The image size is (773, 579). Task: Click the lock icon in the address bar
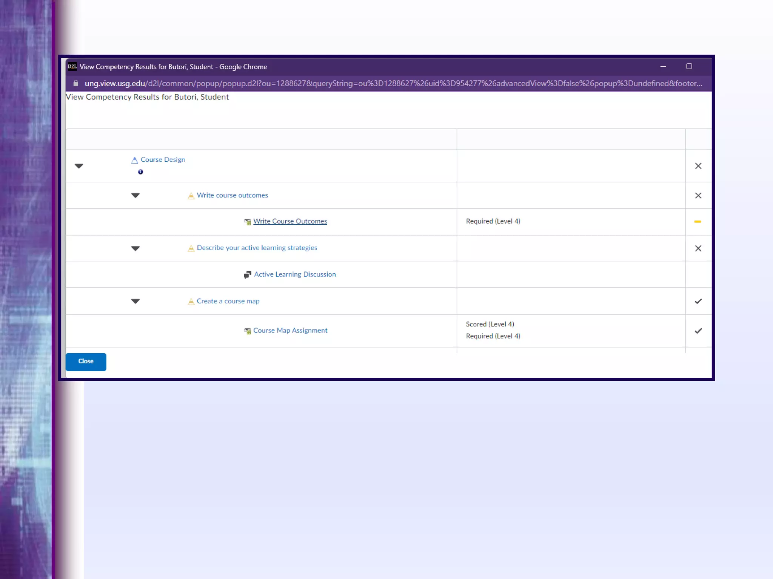click(75, 83)
